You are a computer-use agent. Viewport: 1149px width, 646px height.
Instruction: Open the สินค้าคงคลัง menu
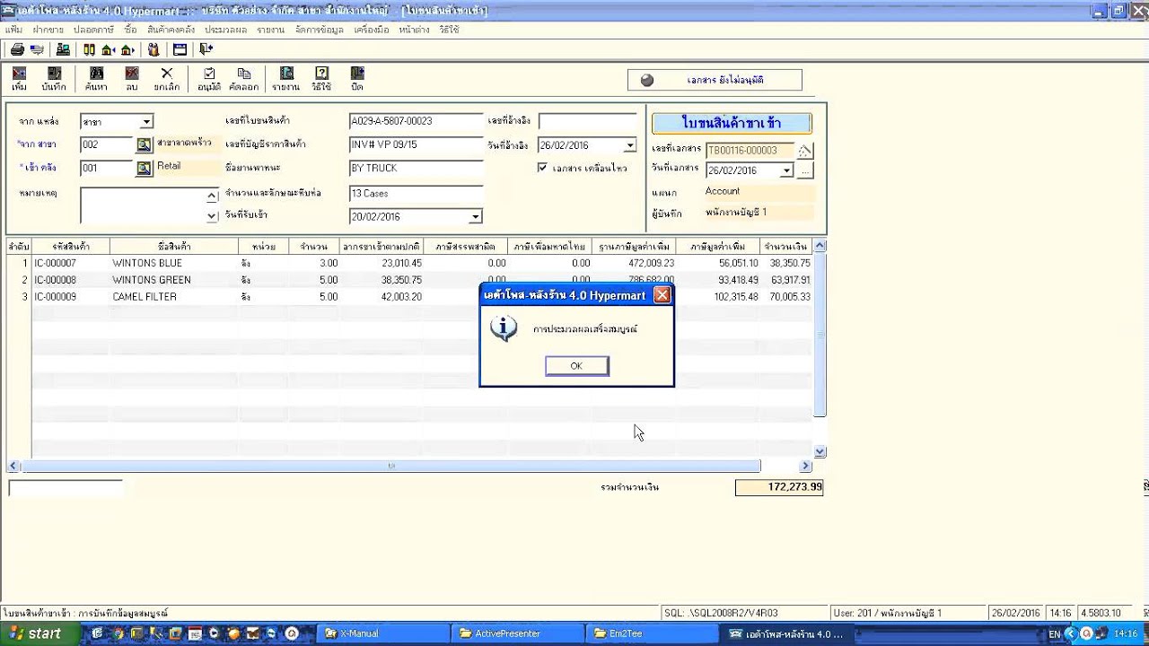click(171, 30)
